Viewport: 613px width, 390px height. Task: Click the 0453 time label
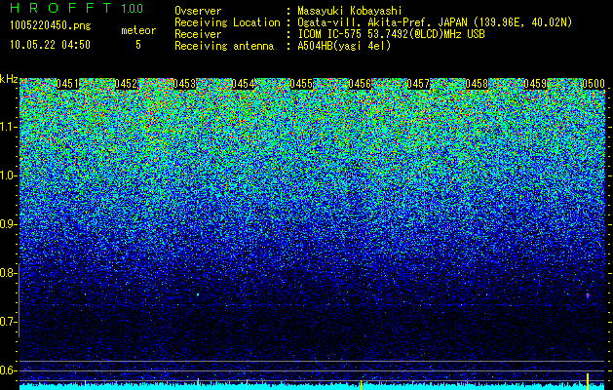tap(184, 84)
